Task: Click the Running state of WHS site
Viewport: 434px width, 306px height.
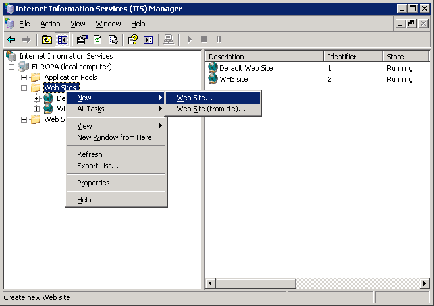Action: [x=399, y=79]
